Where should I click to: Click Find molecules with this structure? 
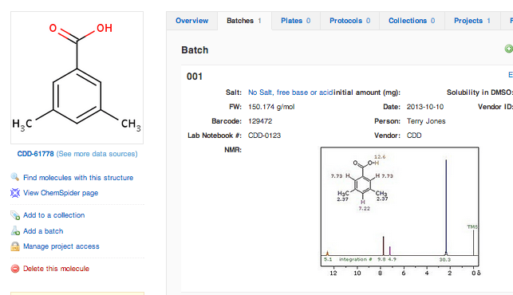coord(78,178)
